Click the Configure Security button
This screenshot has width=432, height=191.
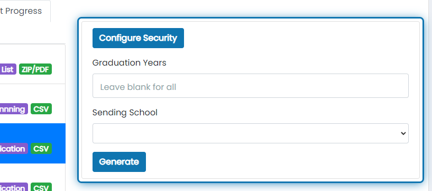point(138,38)
